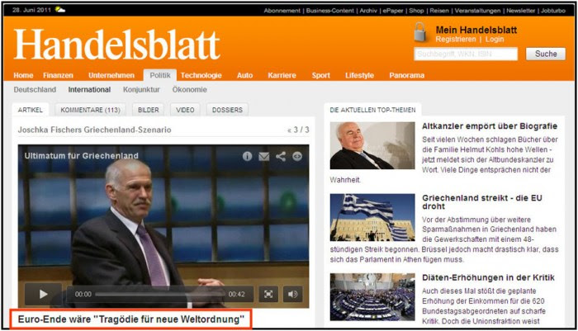Select the Konjunktur sub-navigation

click(x=141, y=90)
